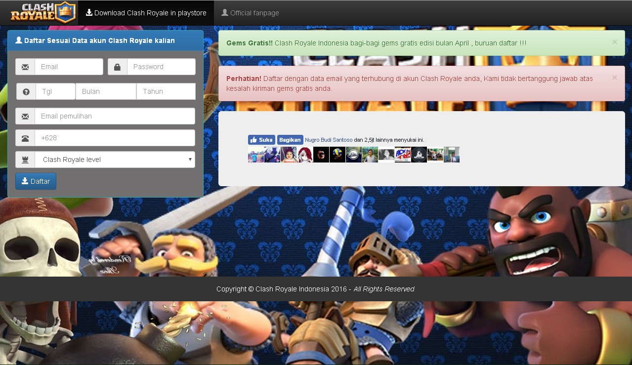Click the circular badge logo profile thumbnail

click(354, 155)
